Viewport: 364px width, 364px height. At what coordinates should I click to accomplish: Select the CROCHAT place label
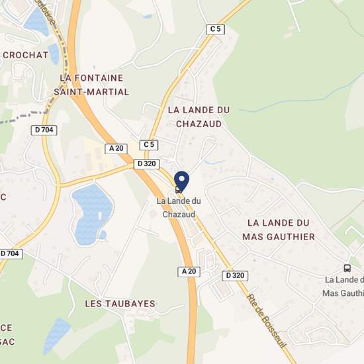pyautogui.click(x=26, y=55)
